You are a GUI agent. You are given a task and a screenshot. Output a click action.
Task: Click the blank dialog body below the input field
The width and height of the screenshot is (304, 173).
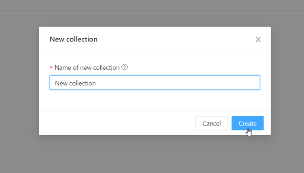coord(154,101)
